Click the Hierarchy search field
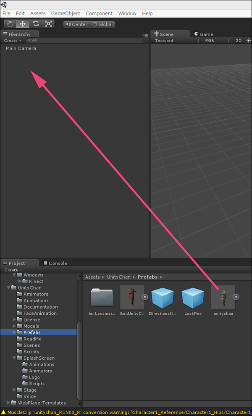Viewport: 252px width, 416px height. point(85,40)
